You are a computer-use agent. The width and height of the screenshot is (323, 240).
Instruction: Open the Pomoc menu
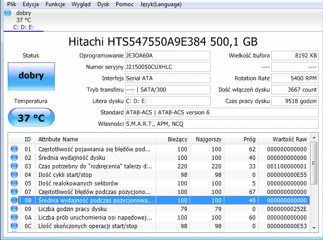tap(124, 4)
